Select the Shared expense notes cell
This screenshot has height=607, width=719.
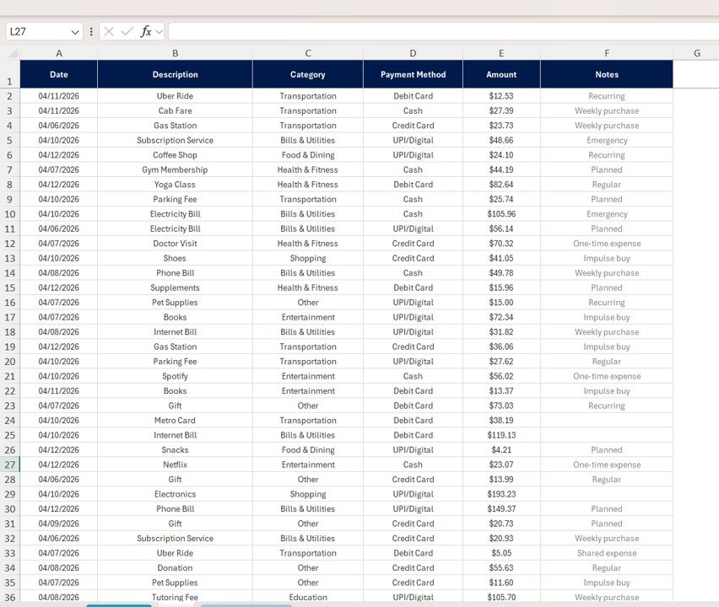click(x=606, y=554)
